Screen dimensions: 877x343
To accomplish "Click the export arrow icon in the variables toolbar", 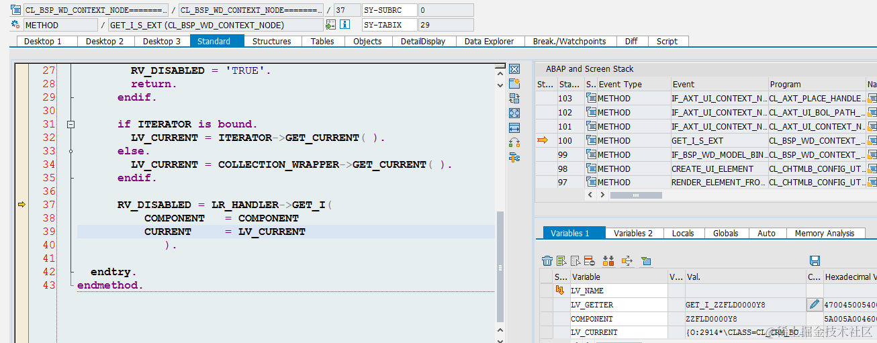I will tap(627, 260).
